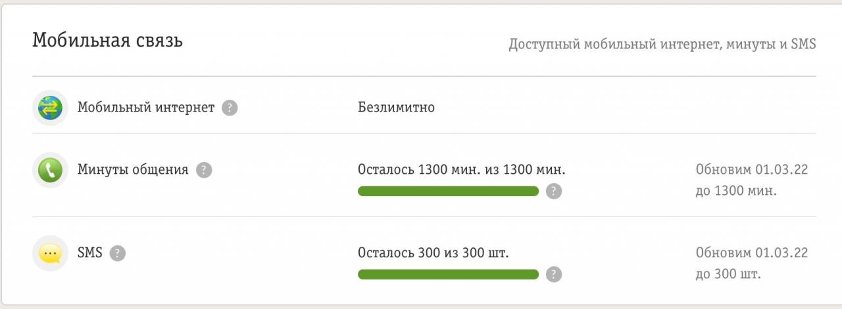Click the yellow SMS speech bubble icon

(51, 253)
